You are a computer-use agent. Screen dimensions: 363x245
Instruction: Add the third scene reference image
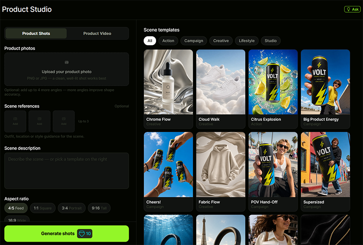click(63, 121)
